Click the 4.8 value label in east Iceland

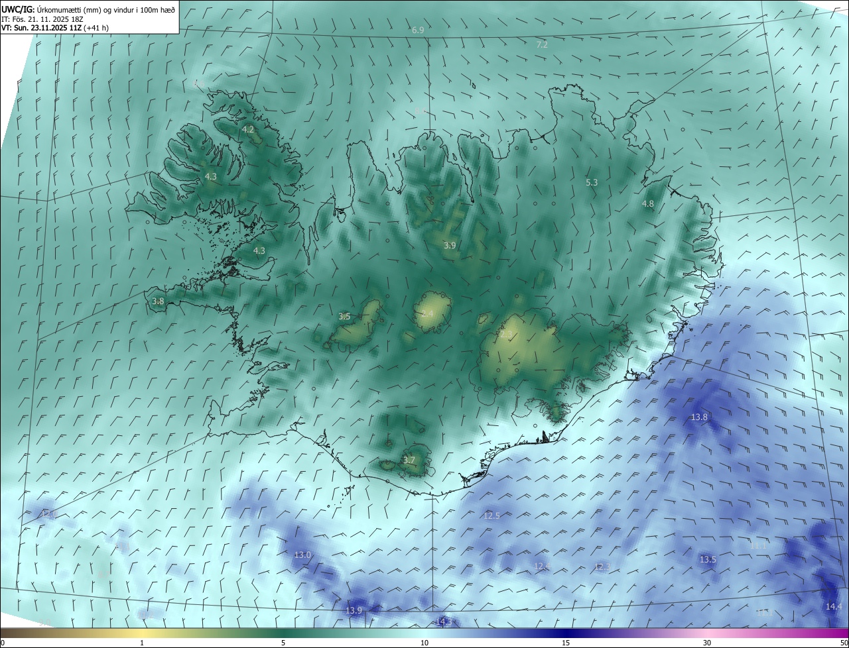point(648,204)
